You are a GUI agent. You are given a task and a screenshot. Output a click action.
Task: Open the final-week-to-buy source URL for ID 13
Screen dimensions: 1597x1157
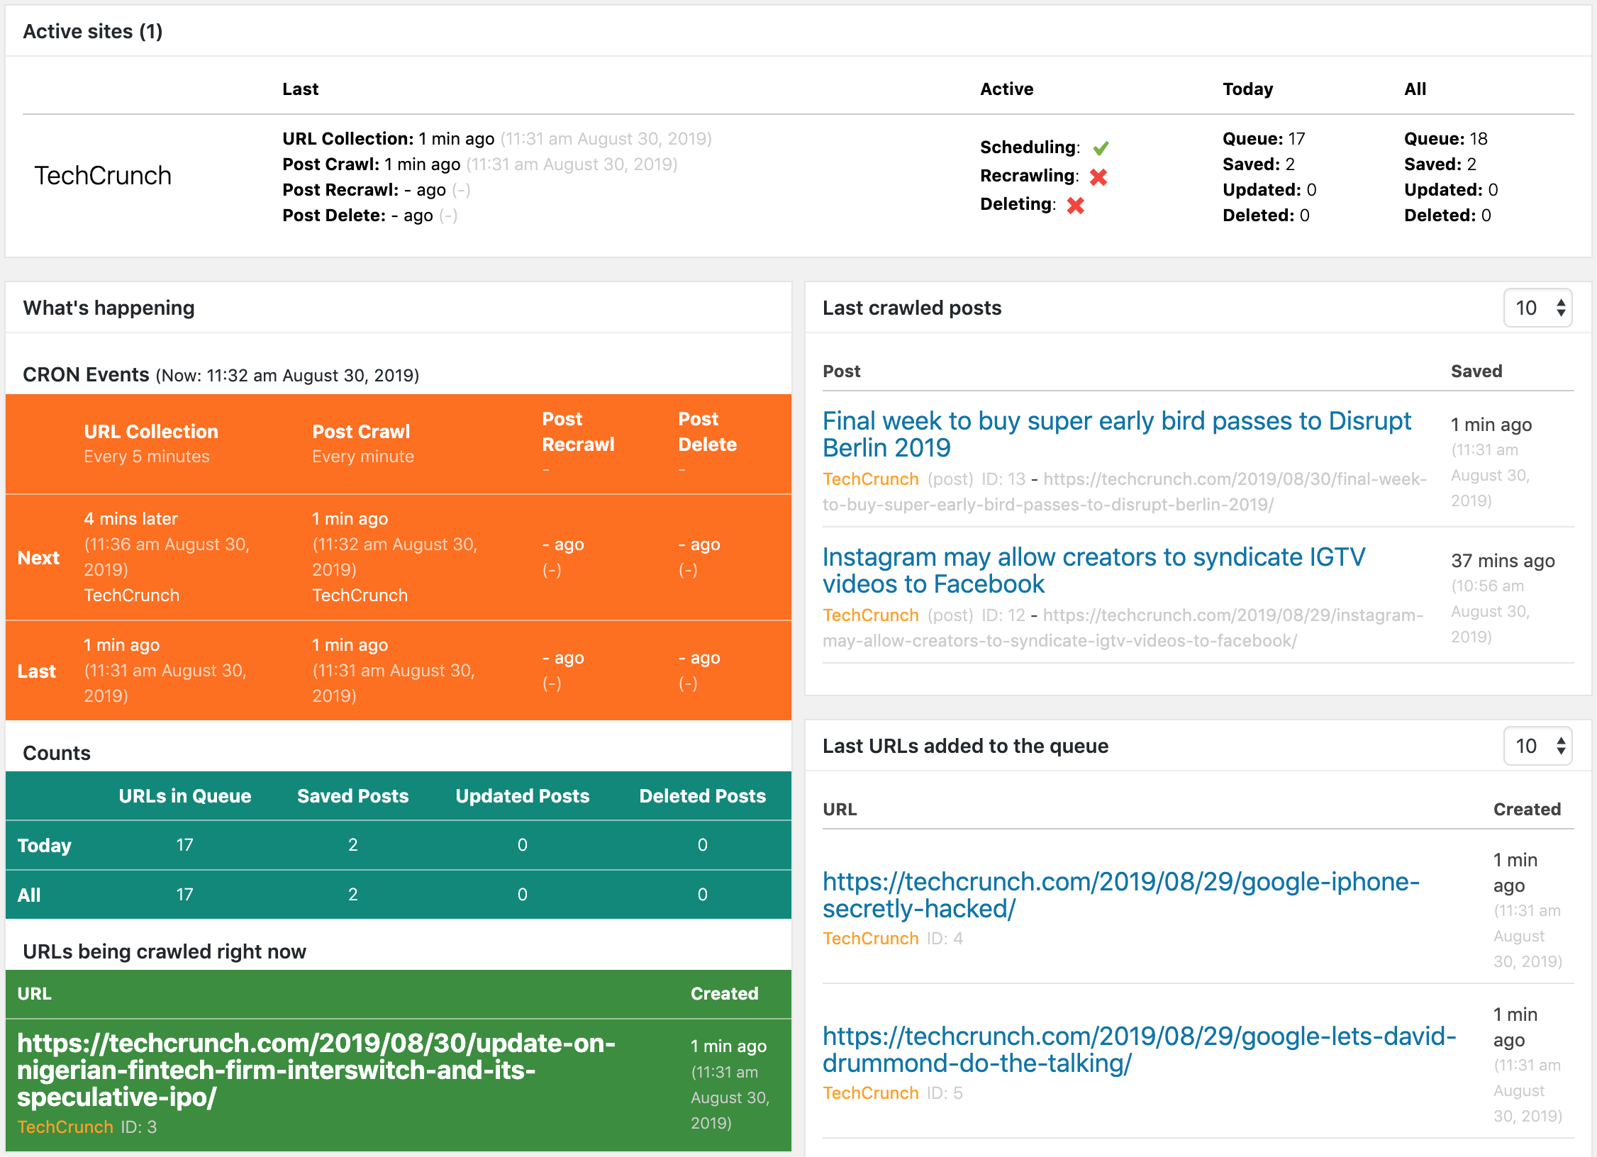[1125, 492]
